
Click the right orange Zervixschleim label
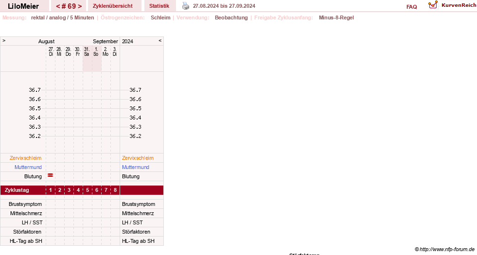click(x=138, y=158)
